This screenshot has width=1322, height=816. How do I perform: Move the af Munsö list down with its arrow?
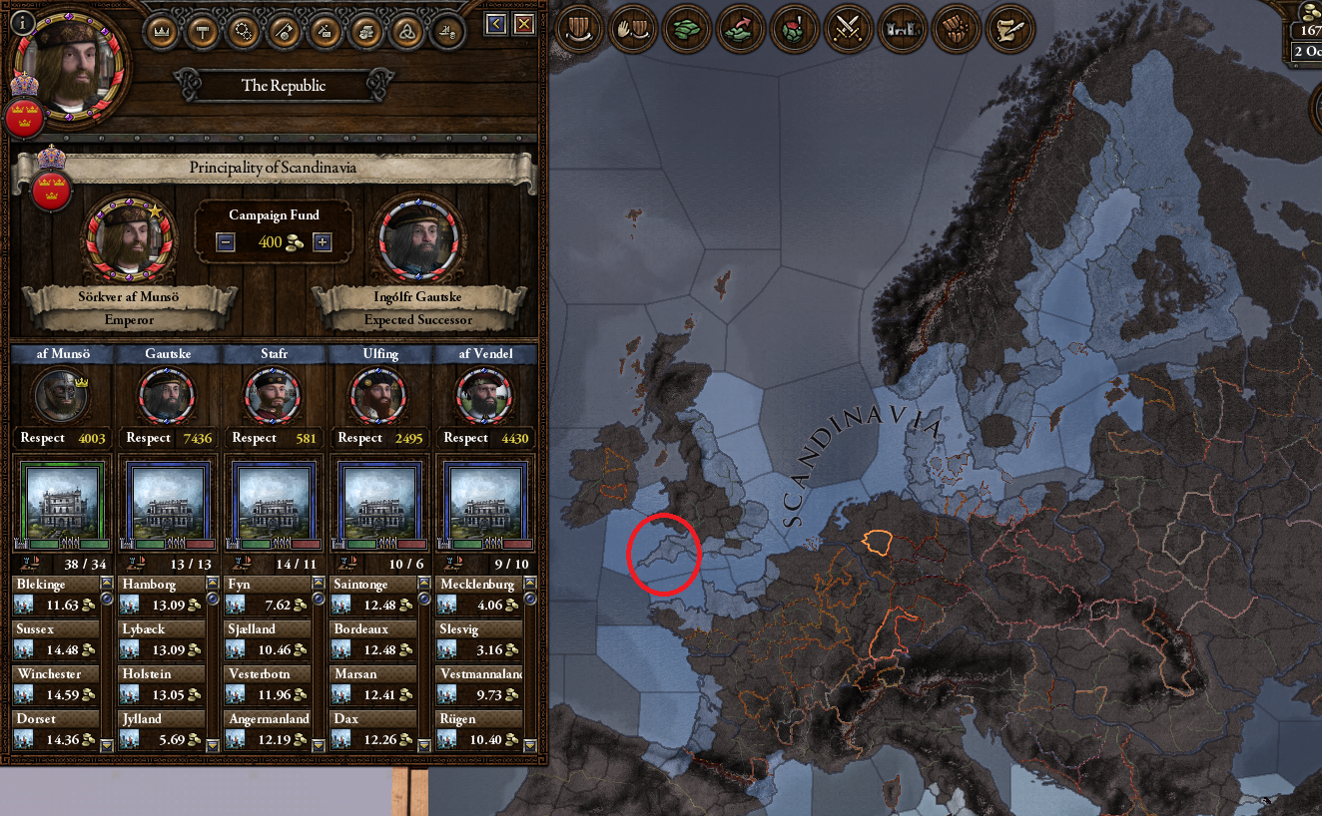(x=107, y=745)
